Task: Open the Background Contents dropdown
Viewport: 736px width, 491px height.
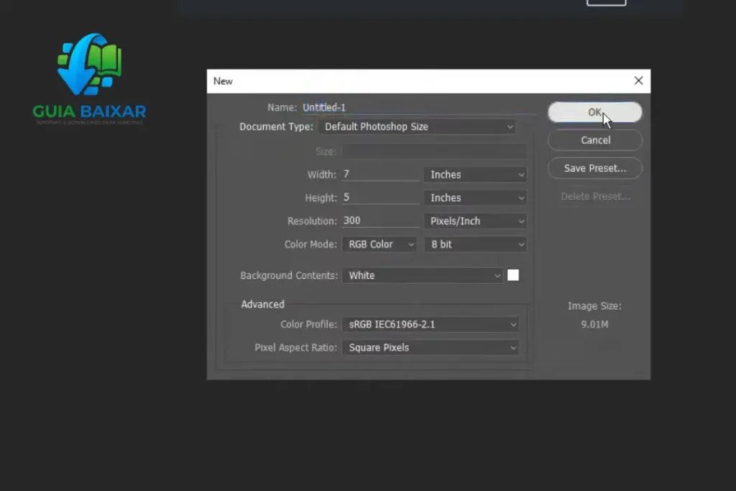Action: [x=423, y=275]
